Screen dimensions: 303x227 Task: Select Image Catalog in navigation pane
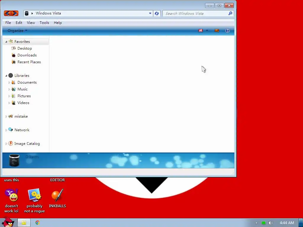[x=27, y=144]
